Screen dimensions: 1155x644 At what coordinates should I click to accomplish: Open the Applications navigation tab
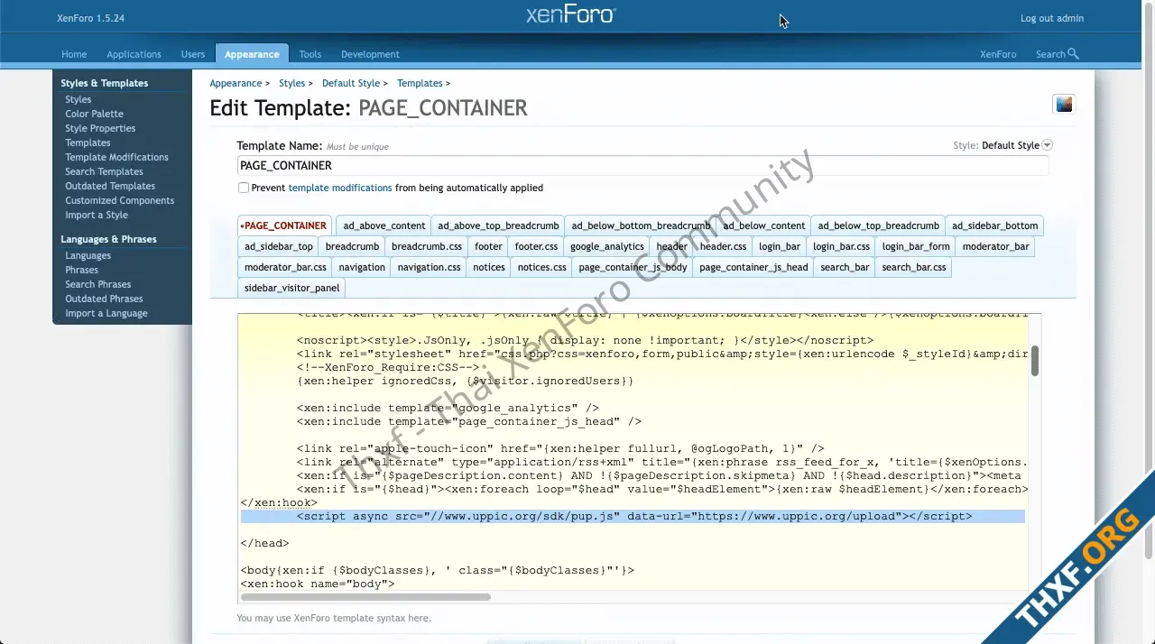[x=134, y=54]
